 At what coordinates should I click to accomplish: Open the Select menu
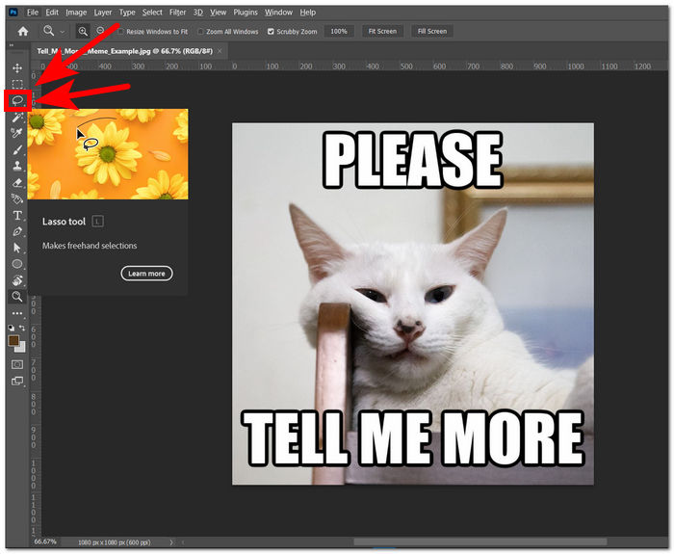tap(152, 13)
